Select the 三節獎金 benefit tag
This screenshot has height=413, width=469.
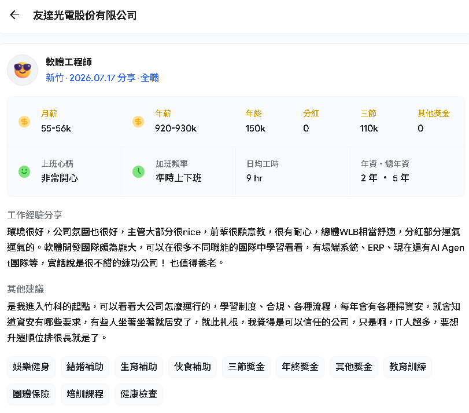click(x=246, y=367)
